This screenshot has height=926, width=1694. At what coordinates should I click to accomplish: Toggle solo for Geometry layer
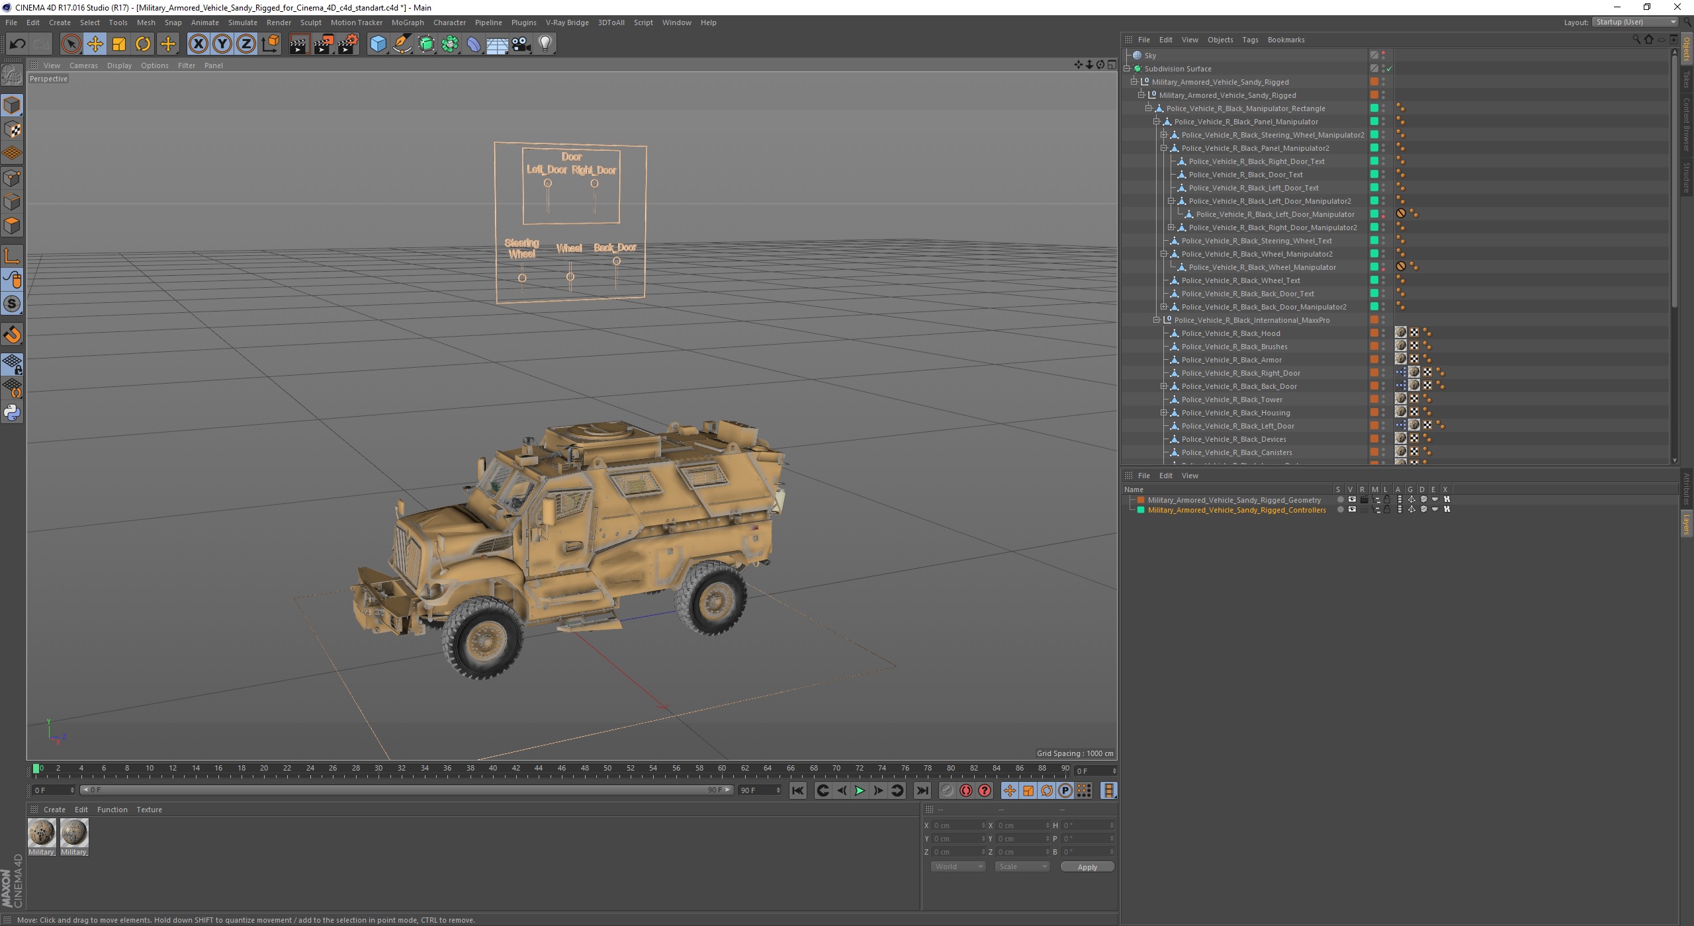pyautogui.click(x=1340, y=500)
